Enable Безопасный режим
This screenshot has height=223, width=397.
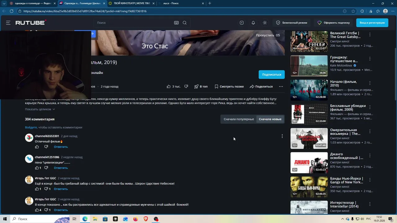pos(292,23)
